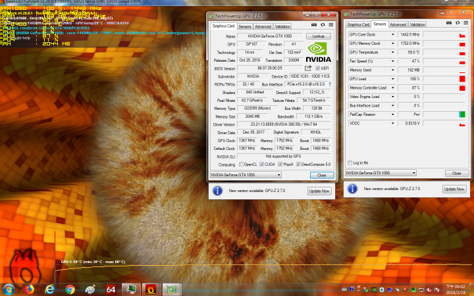Click the Driver Version value field
Screen dimensions: 474x296
coord(284,124)
